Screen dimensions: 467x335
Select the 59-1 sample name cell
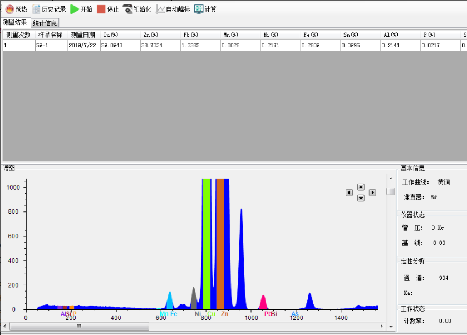(x=51, y=45)
